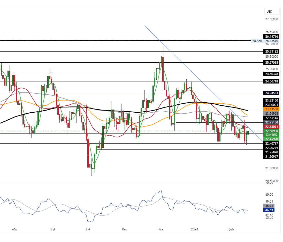Click the 21.50967 horizontal level label
Screen dimensions: 283x242
pos(271,156)
